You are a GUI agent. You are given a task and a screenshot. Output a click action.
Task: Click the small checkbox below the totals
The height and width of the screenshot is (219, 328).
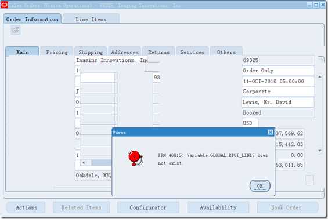pyautogui.click(x=309, y=180)
